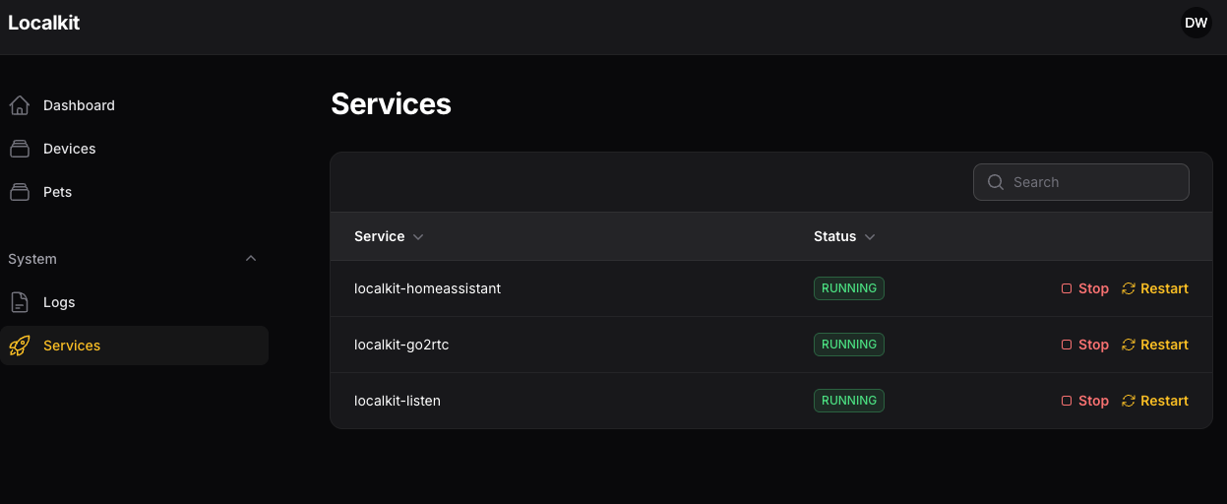Click the Logs document icon
Image resolution: width=1227 pixels, height=504 pixels.
point(19,302)
